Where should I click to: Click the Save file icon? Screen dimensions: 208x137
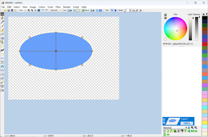9,10
